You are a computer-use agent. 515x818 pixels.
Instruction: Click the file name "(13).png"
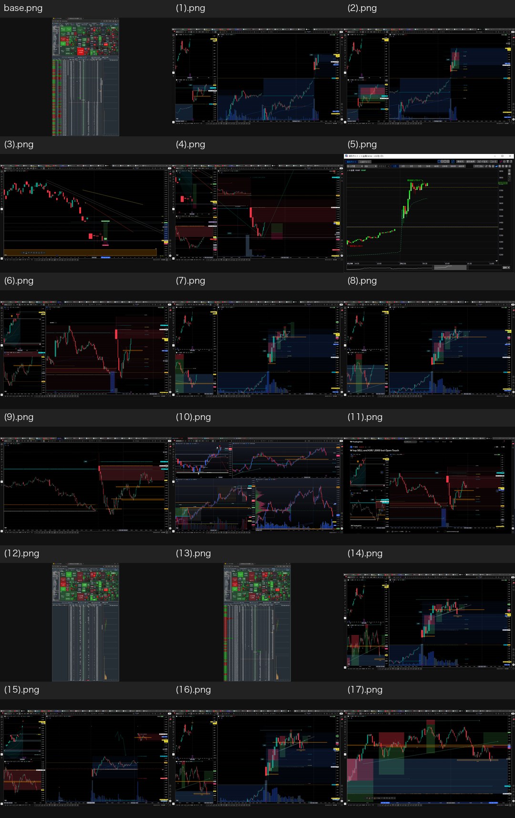click(193, 553)
